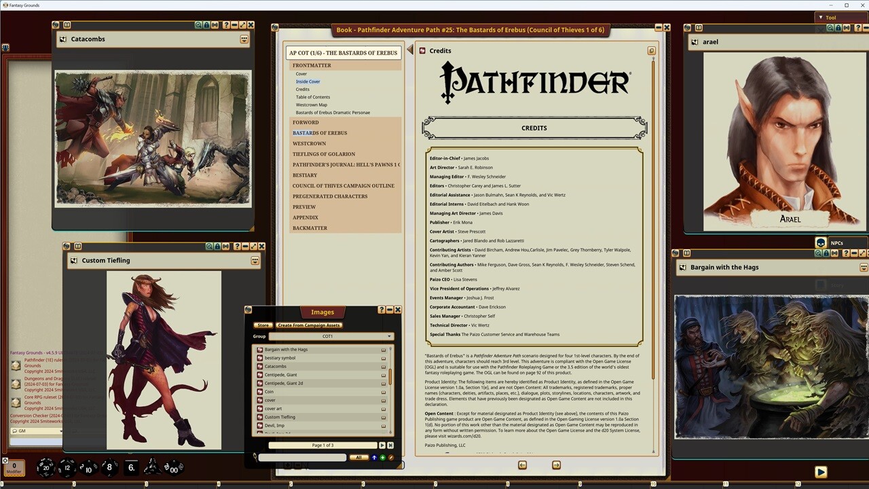
Task: Switch to the Create From Campaign Assets tab
Action: (x=308, y=325)
